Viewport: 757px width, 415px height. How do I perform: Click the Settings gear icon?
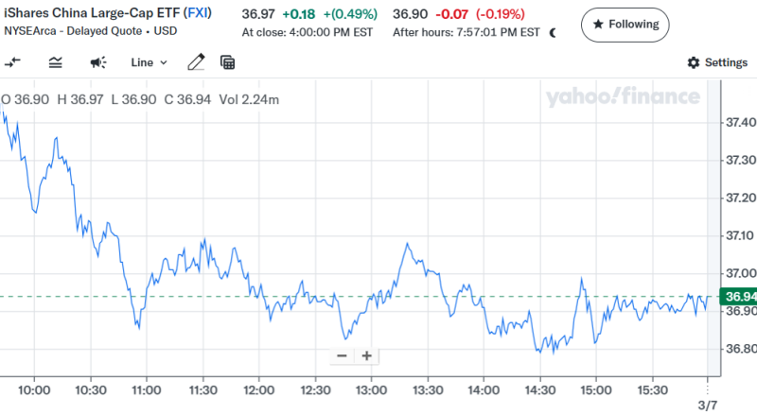point(694,63)
